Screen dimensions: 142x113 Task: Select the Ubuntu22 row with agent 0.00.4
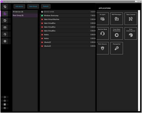68,42
